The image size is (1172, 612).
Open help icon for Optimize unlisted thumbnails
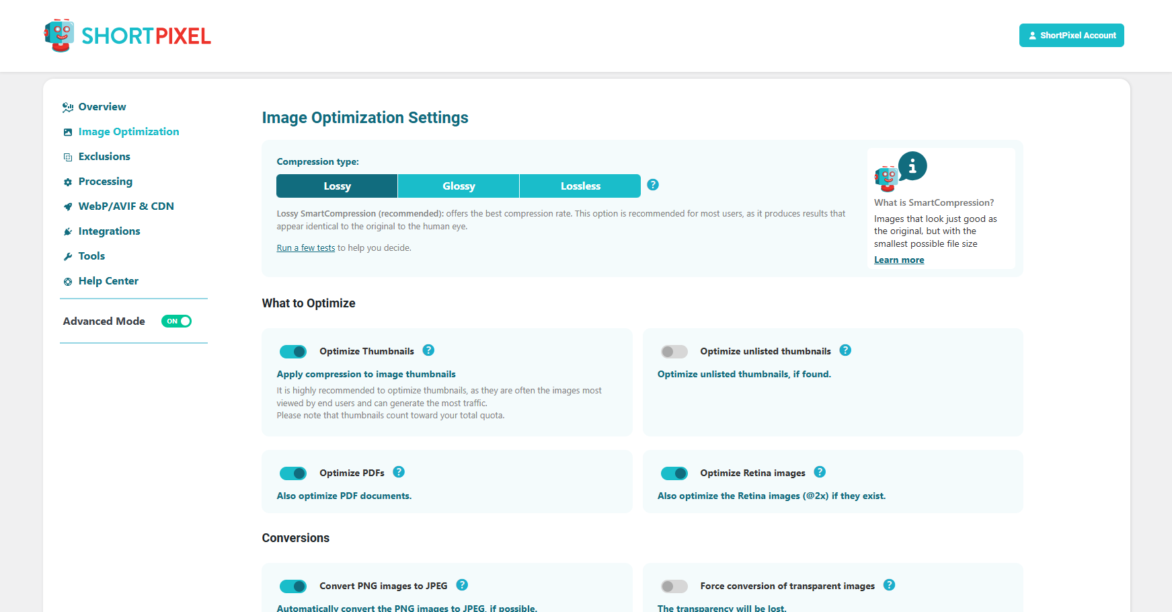tap(846, 350)
